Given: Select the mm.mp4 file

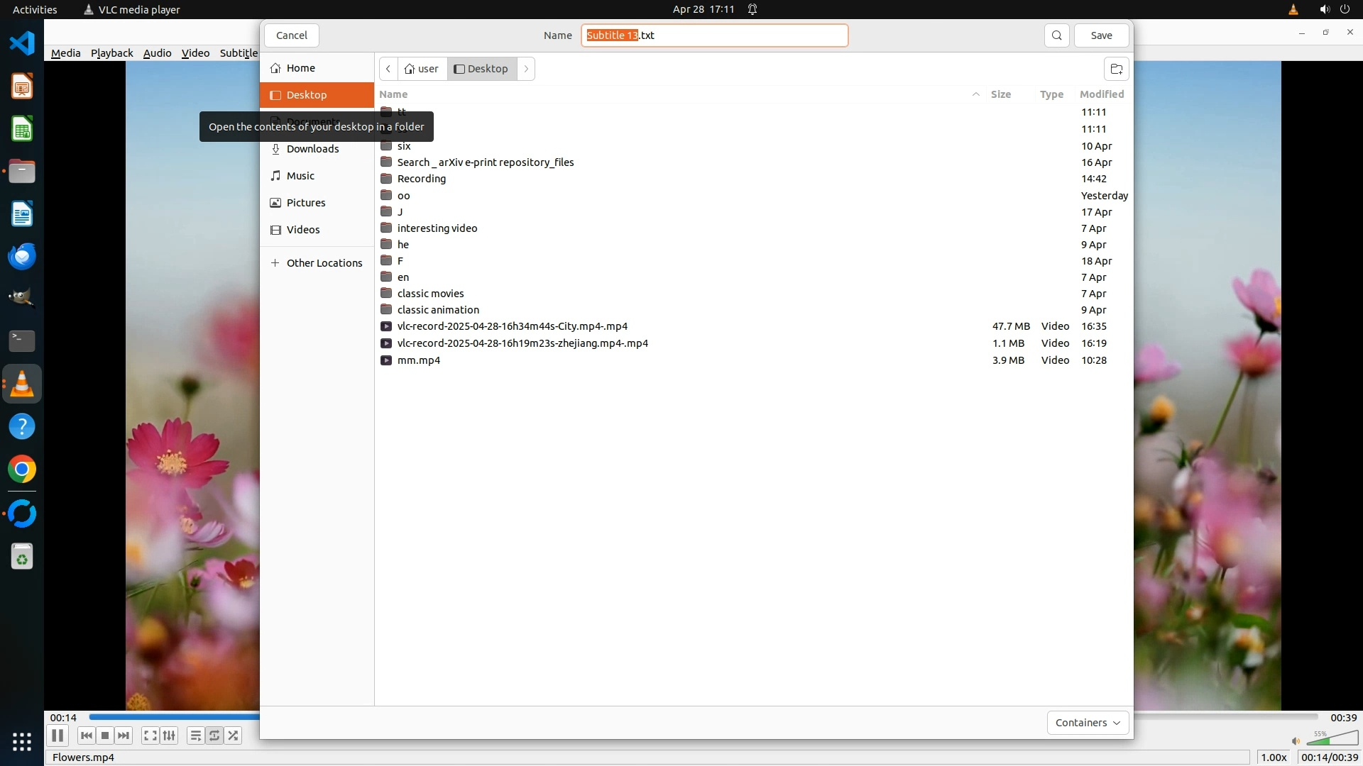Looking at the screenshot, I should coord(419,360).
